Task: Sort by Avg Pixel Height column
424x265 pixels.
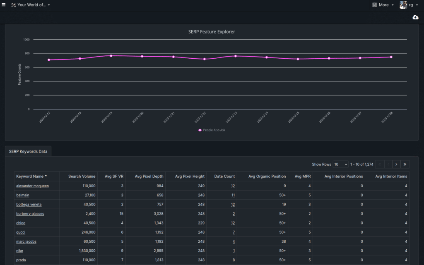Action: (x=190, y=176)
